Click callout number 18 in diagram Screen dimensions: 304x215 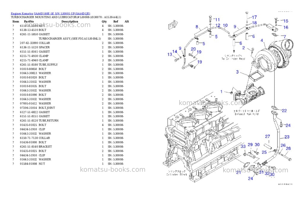254,23
